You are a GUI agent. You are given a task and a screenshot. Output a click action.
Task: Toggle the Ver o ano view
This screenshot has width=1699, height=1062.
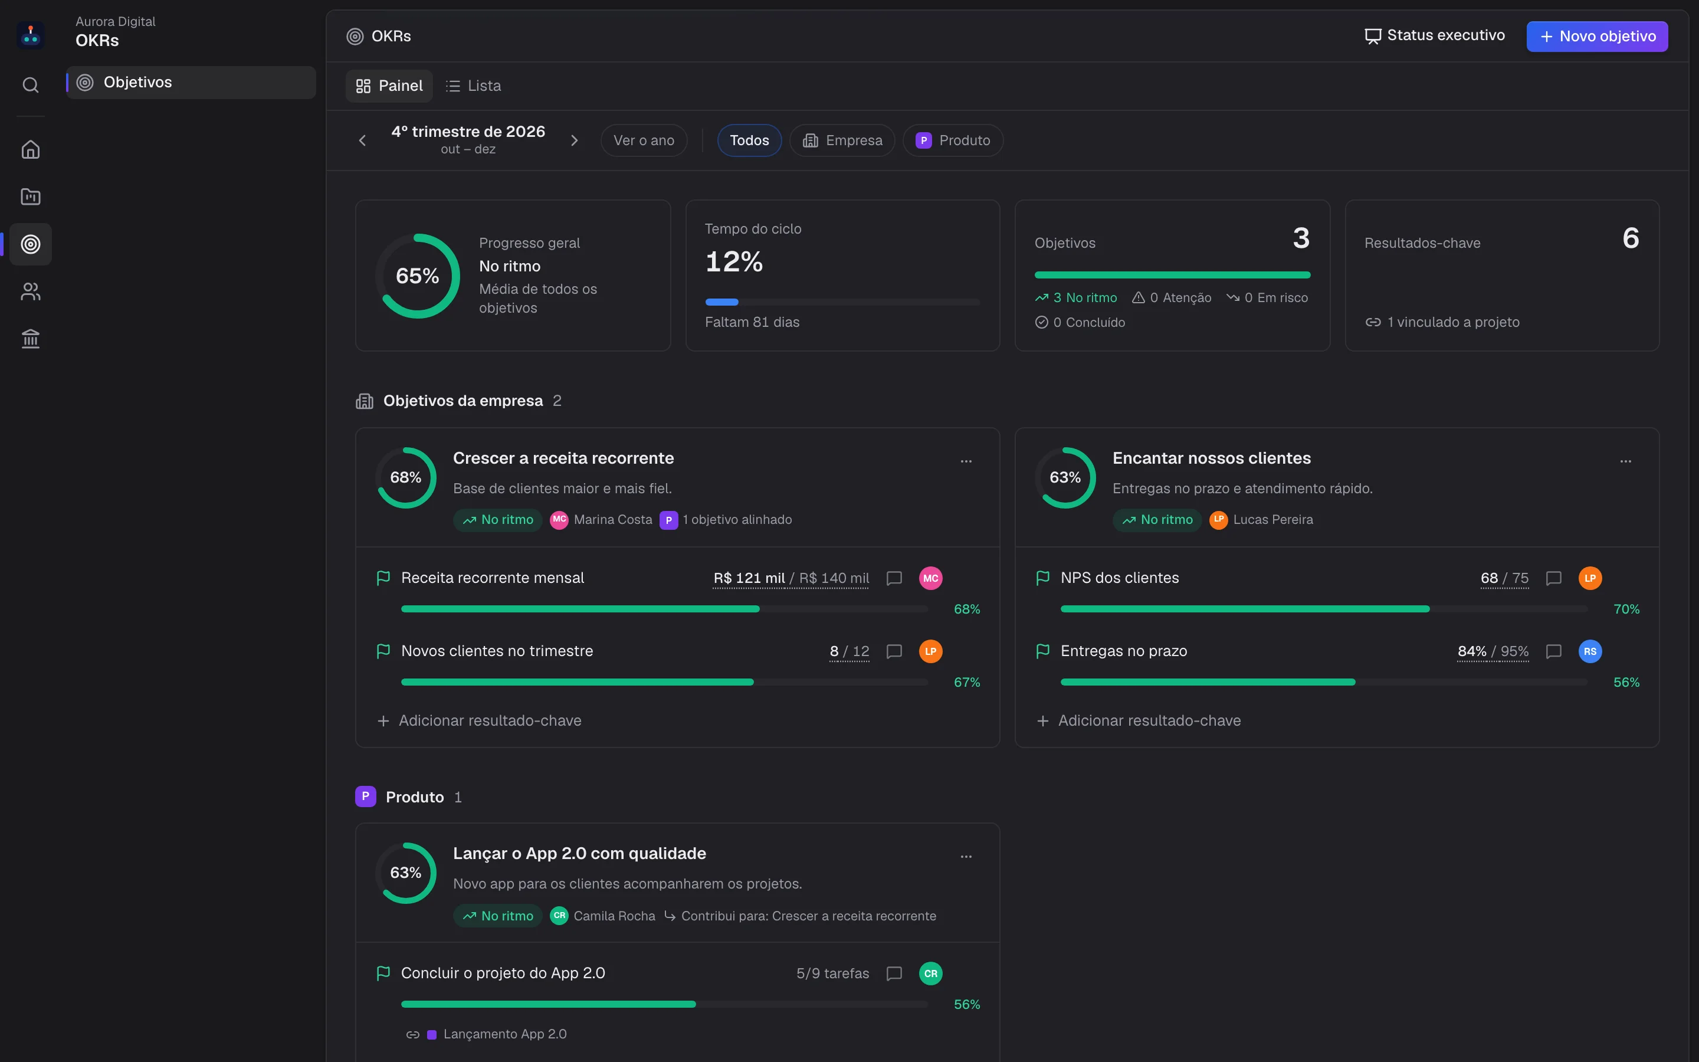point(644,140)
